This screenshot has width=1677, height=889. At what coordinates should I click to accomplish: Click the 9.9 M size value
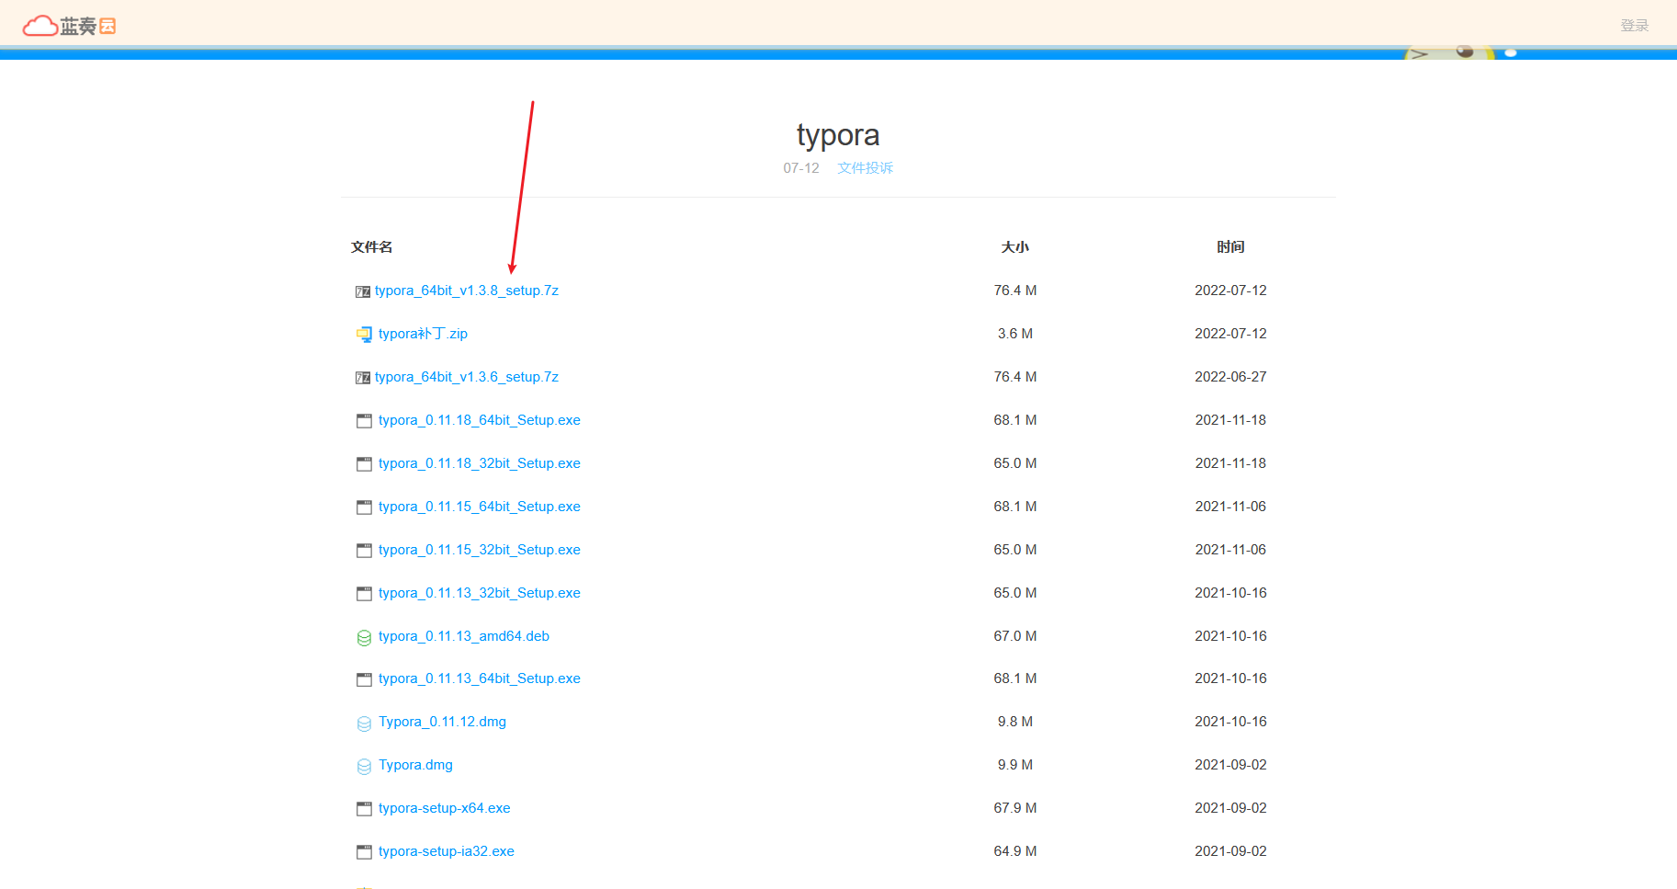tap(1015, 765)
